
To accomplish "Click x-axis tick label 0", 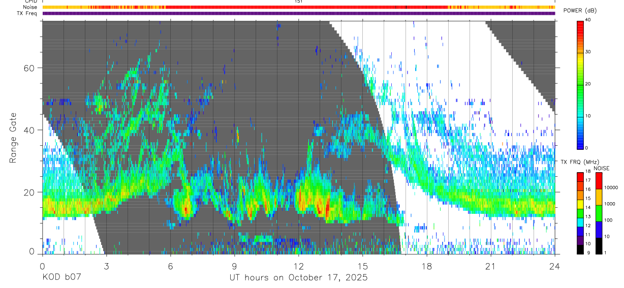I will 42,266.
